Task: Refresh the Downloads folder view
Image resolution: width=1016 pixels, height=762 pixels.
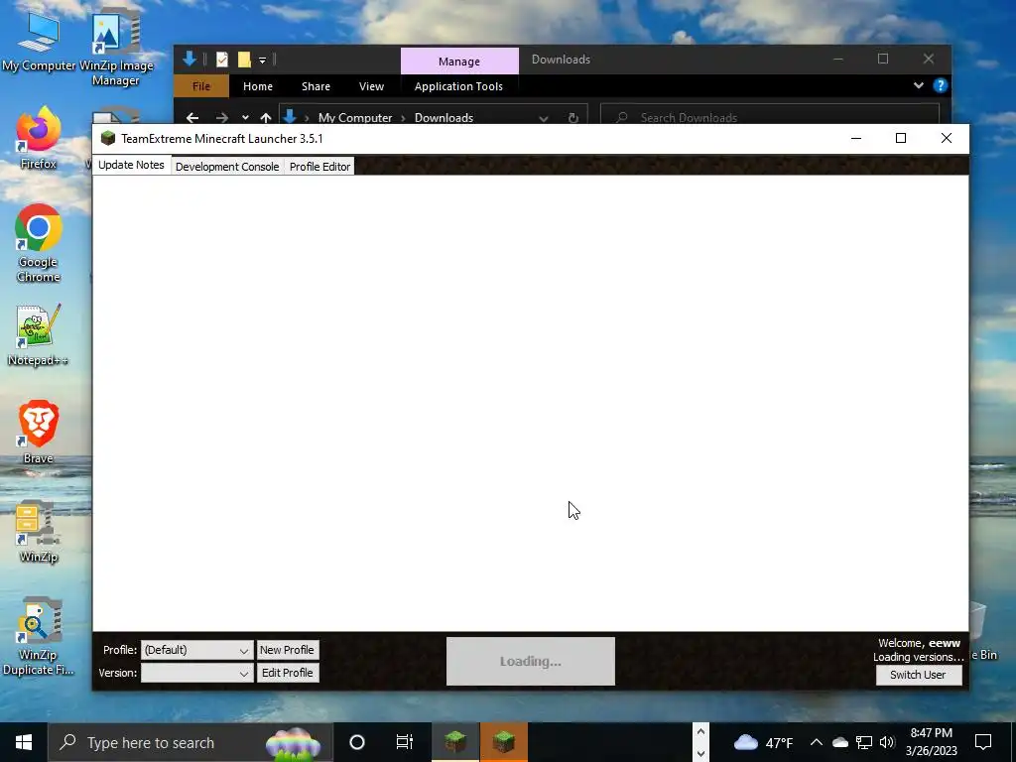Action: point(572,118)
